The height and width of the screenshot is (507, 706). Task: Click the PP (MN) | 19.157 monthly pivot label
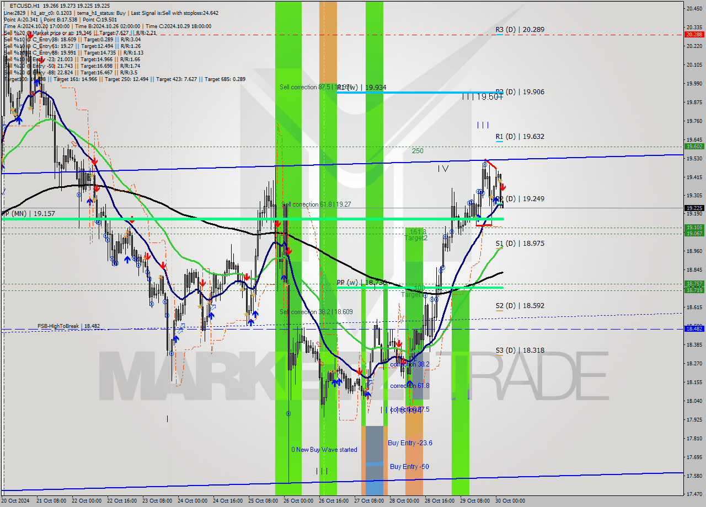[28, 213]
